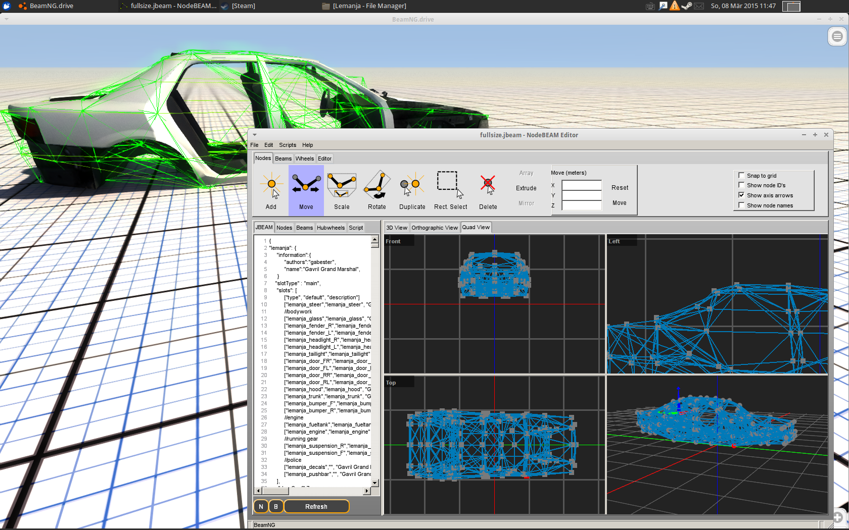Open the BeamNG.drive round menu button
849x530 pixels.
click(x=837, y=36)
